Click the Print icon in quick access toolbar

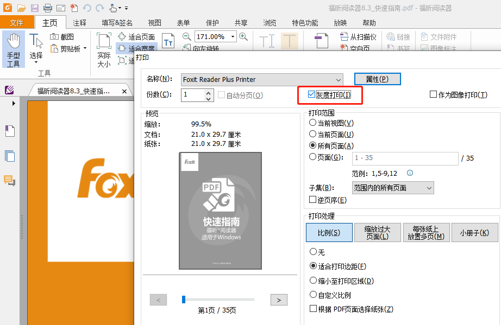pos(48,8)
